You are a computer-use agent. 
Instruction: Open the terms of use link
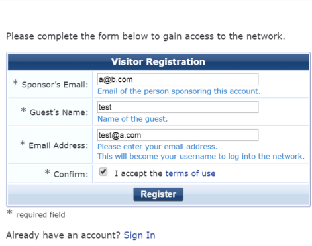coord(190,173)
